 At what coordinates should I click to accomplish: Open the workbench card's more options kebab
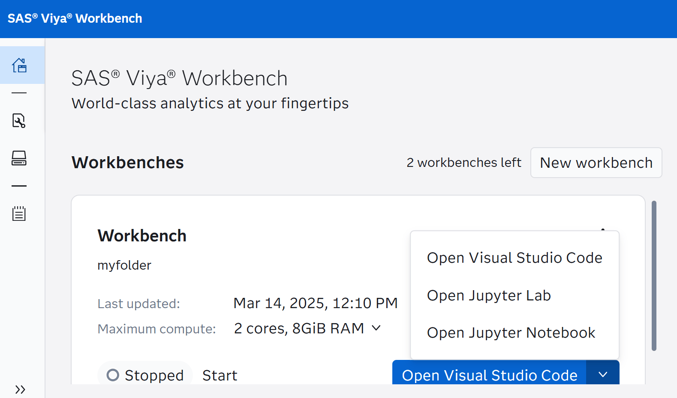[x=603, y=230]
